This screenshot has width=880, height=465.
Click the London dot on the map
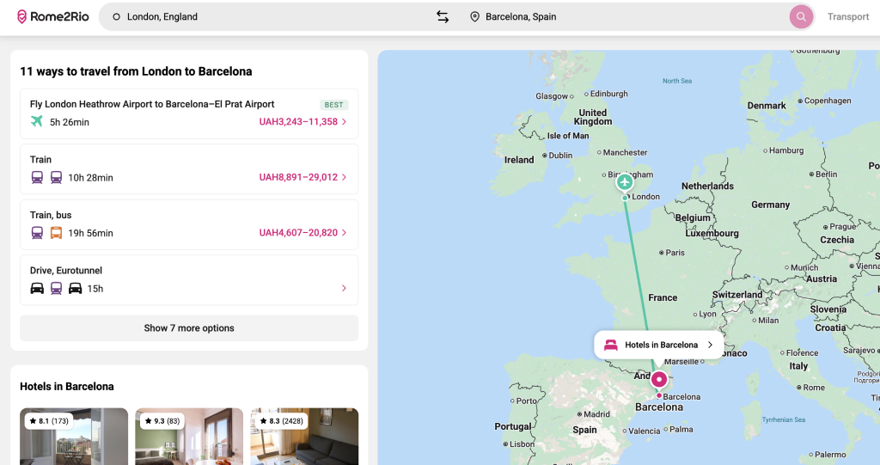click(625, 198)
